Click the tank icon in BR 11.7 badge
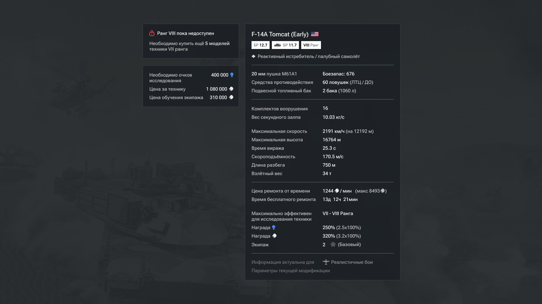Viewport: 542px width, 304px height. (x=277, y=45)
